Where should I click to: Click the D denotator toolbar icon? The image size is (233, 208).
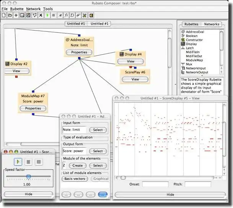(72, 15)
